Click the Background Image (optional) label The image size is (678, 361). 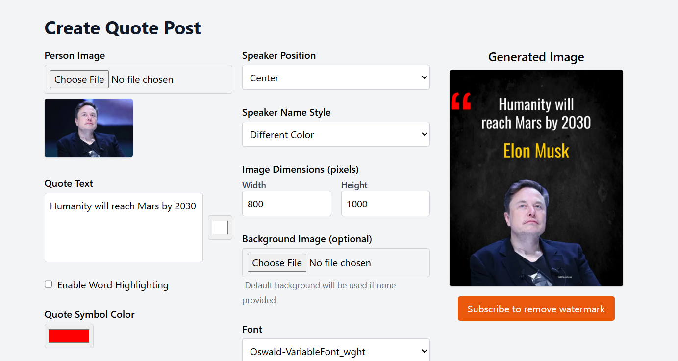[x=307, y=239]
